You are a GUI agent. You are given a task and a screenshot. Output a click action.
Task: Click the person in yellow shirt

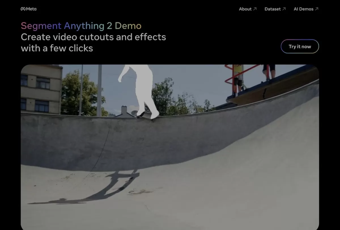(x=239, y=77)
